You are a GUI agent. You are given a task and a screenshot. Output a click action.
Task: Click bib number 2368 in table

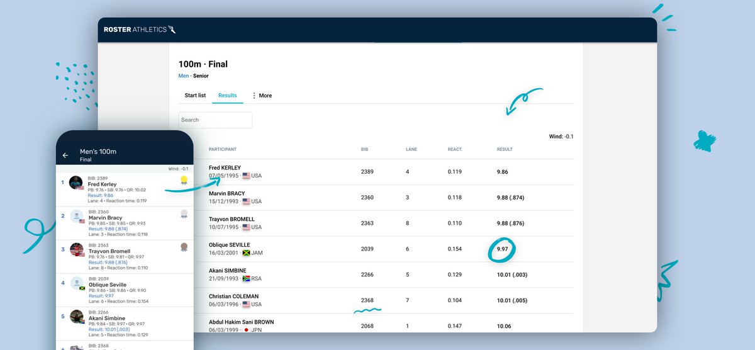367,301
